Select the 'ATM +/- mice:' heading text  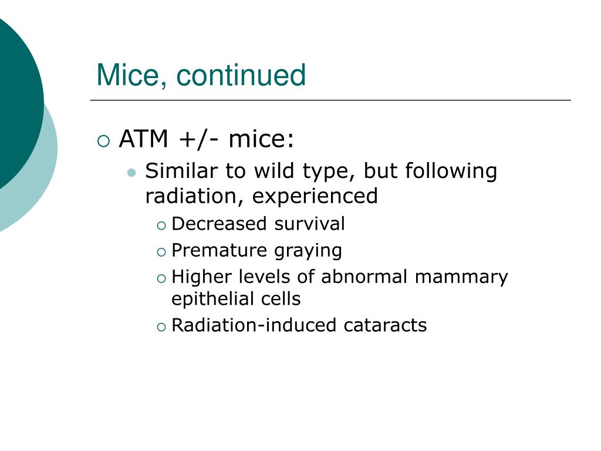(207, 139)
